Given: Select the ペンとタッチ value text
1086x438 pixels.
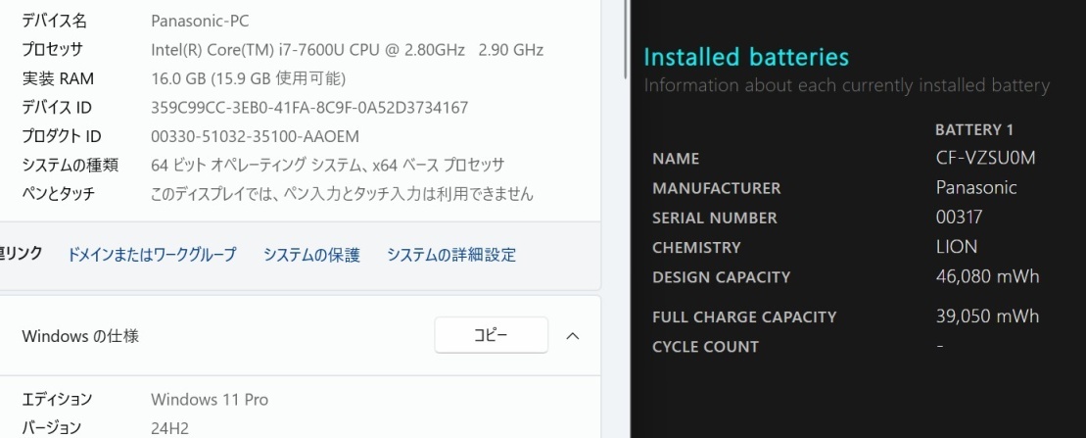Looking at the screenshot, I should pos(342,194).
